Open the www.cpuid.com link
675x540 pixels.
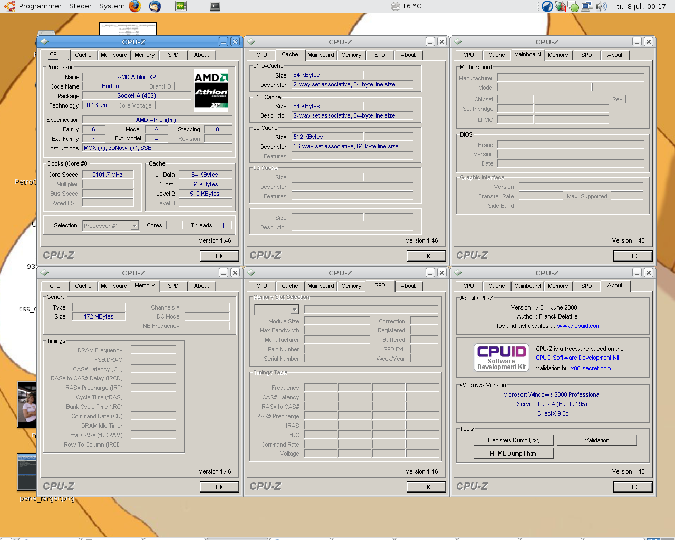[x=578, y=326]
